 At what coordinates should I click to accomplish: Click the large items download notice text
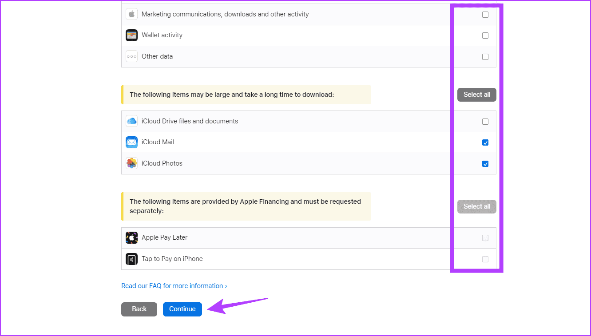pos(232,95)
